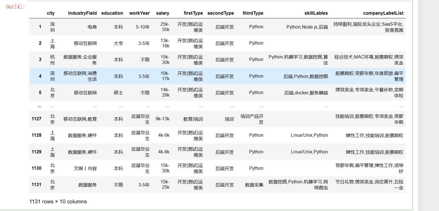439x211 pixels.
Task: Select the city column header
Action: [x=51, y=13]
